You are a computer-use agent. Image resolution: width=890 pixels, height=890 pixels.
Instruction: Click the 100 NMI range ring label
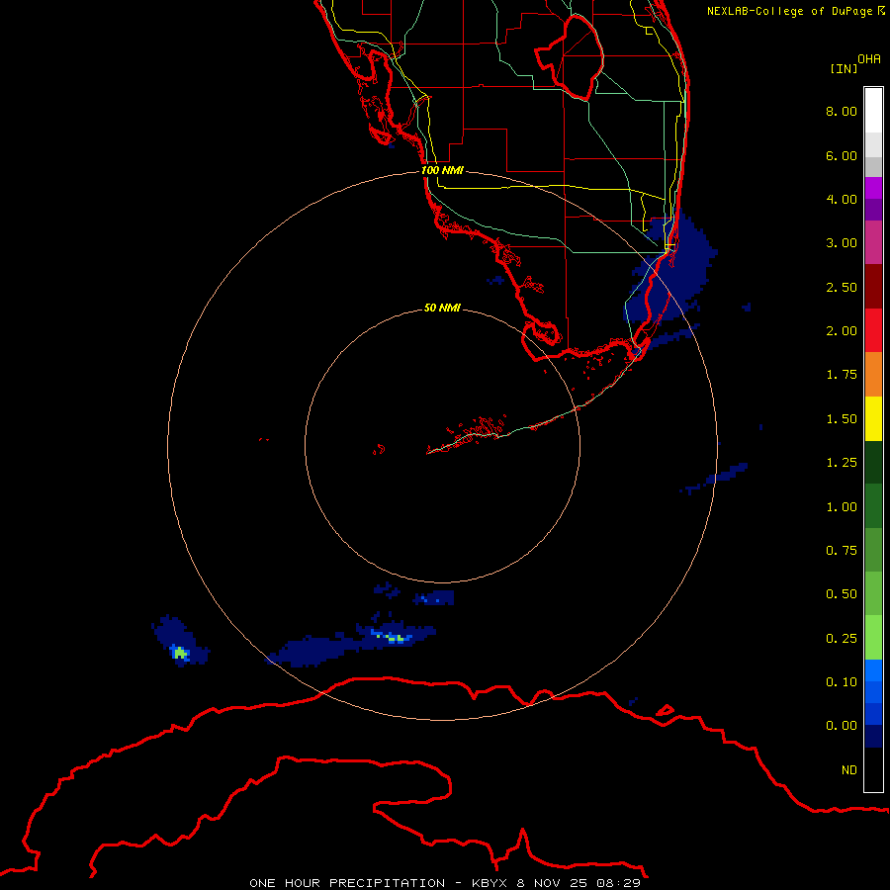pos(442,170)
